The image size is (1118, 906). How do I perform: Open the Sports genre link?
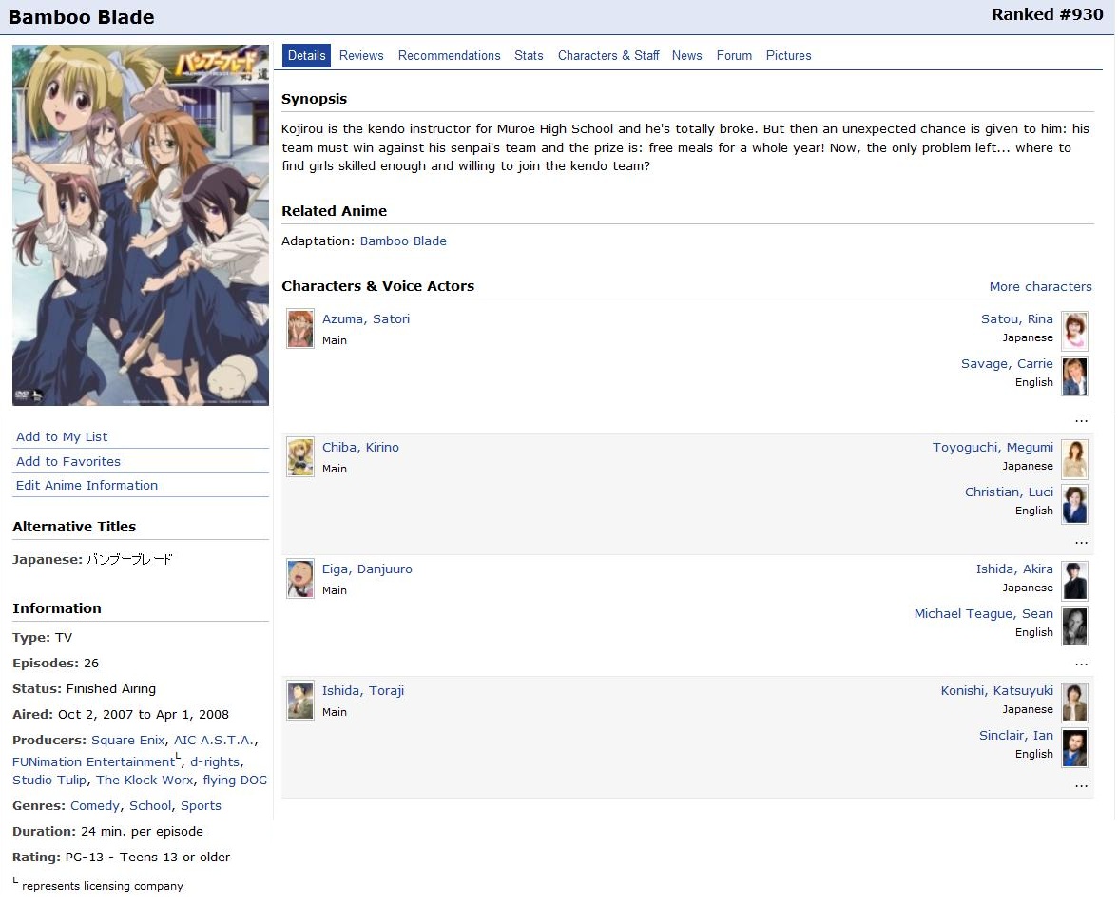[202, 805]
